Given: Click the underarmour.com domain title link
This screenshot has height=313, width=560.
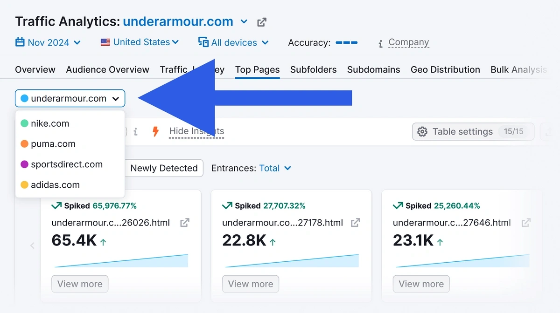Looking at the screenshot, I should tap(178, 21).
